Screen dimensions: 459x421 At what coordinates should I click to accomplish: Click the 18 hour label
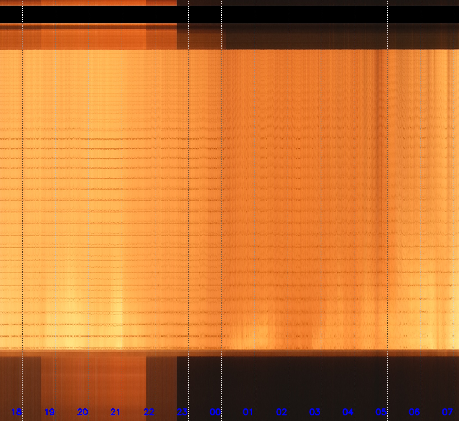point(16,412)
